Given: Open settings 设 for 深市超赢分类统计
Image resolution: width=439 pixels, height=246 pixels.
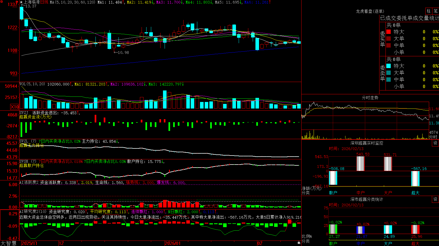Looking at the screenshot, I should pyautogui.click(x=435, y=199).
